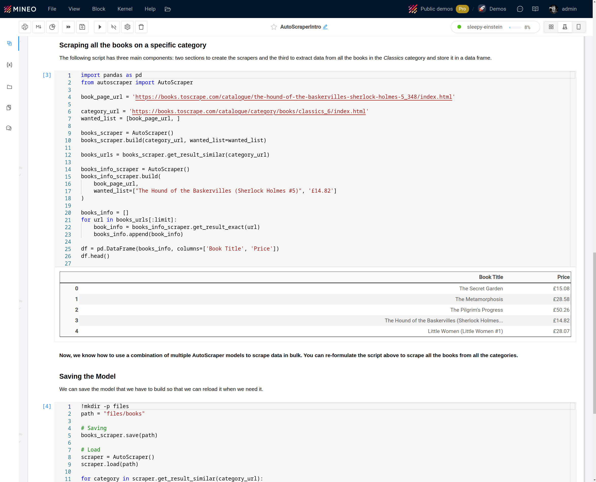Open the files folder panel in the sidebar

click(9, 87)
